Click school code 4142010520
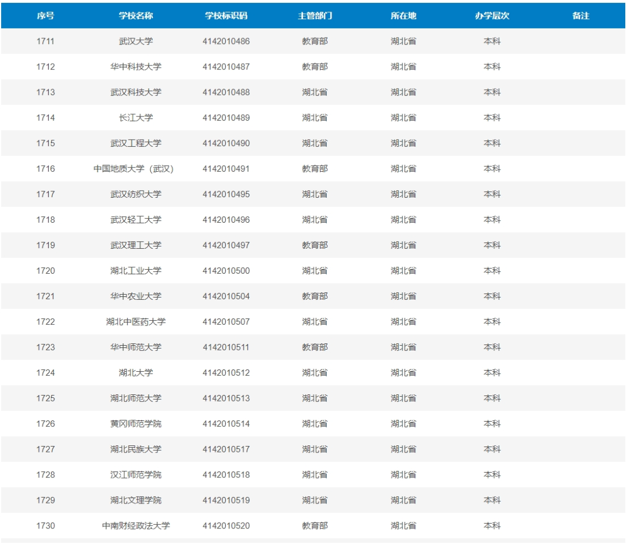 [226, 526]
